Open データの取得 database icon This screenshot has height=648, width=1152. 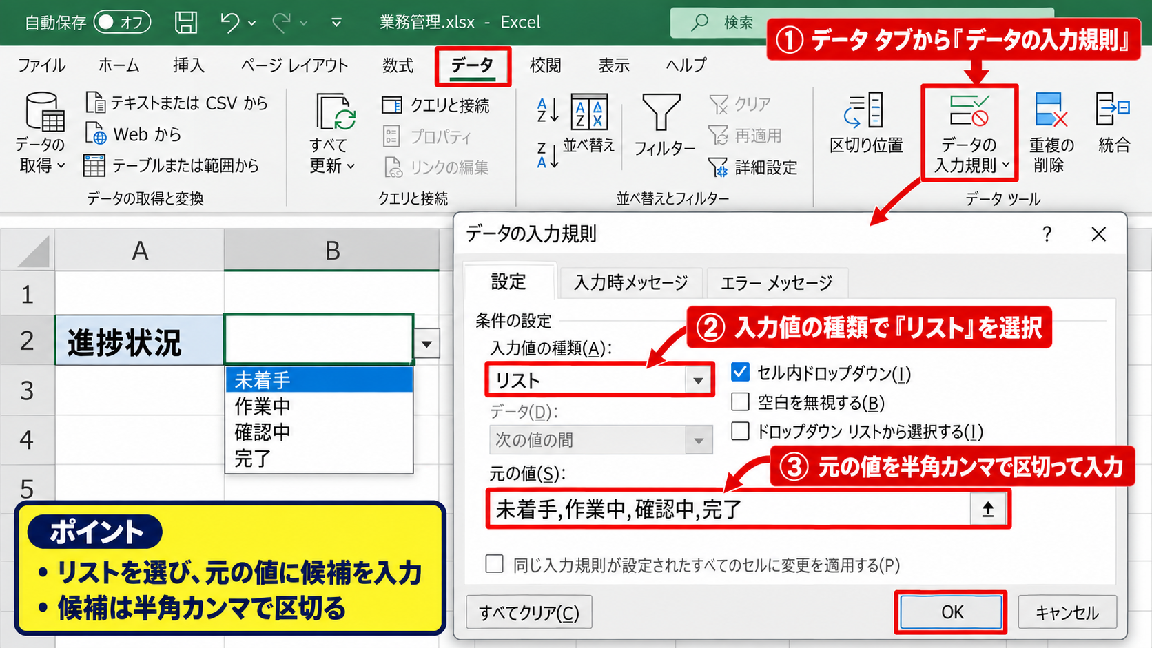(x=44, y=111)
